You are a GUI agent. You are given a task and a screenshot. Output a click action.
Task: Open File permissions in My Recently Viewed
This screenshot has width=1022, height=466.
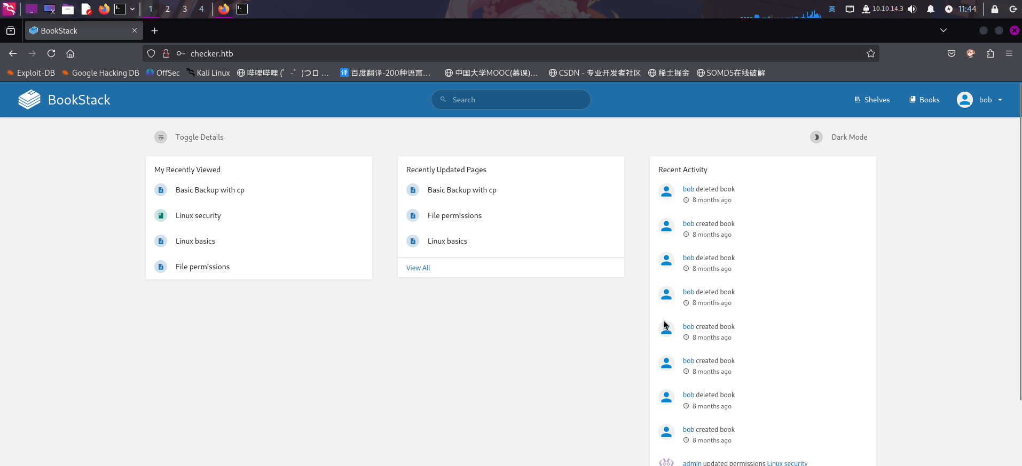[x=202, y=267]
